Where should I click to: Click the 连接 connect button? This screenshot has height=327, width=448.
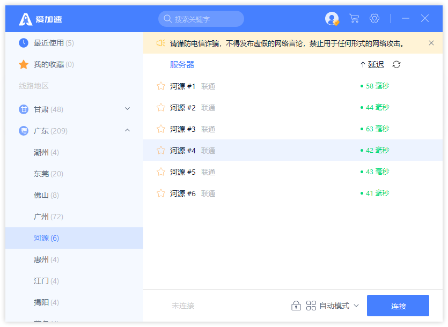398,306
